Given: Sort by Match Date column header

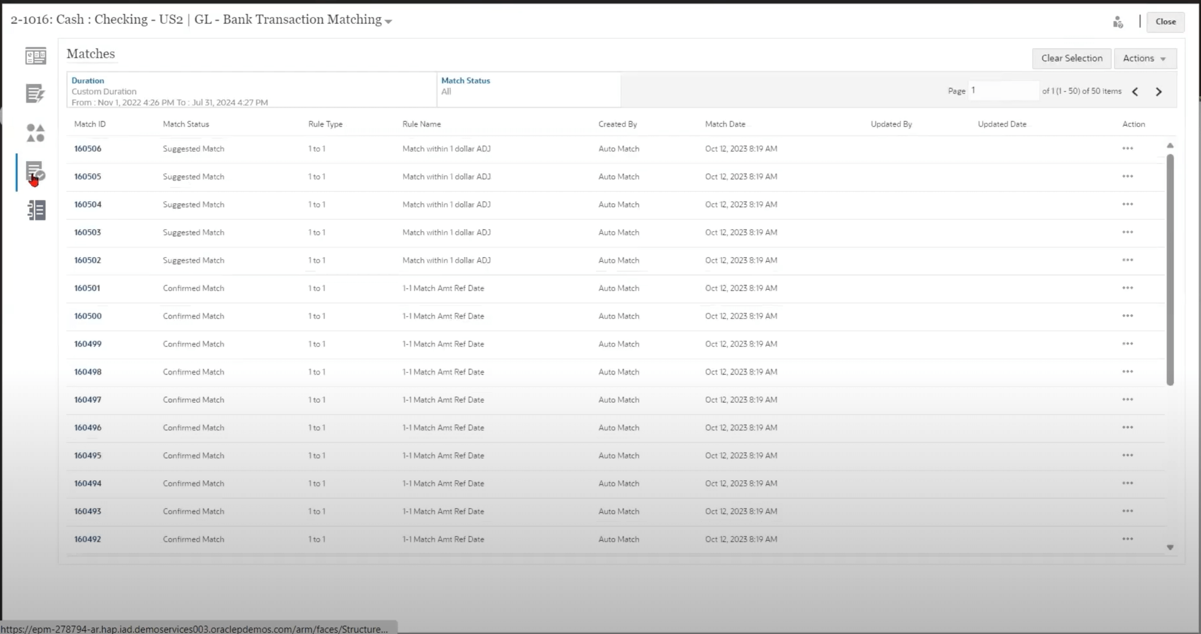Looking at the screenshot, I should [725, 124].
